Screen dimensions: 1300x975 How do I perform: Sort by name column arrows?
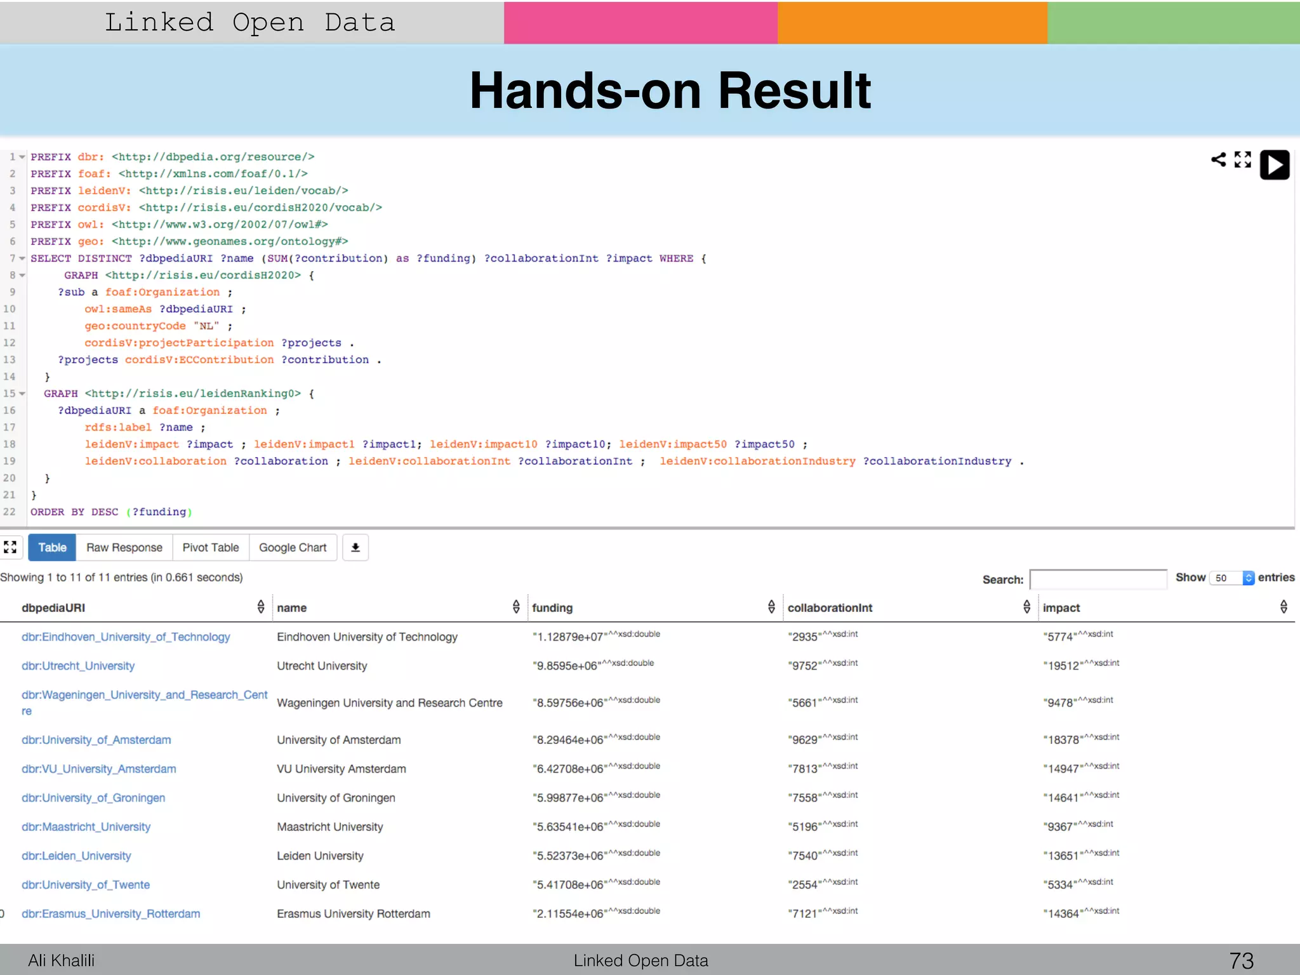coord(516,607)
